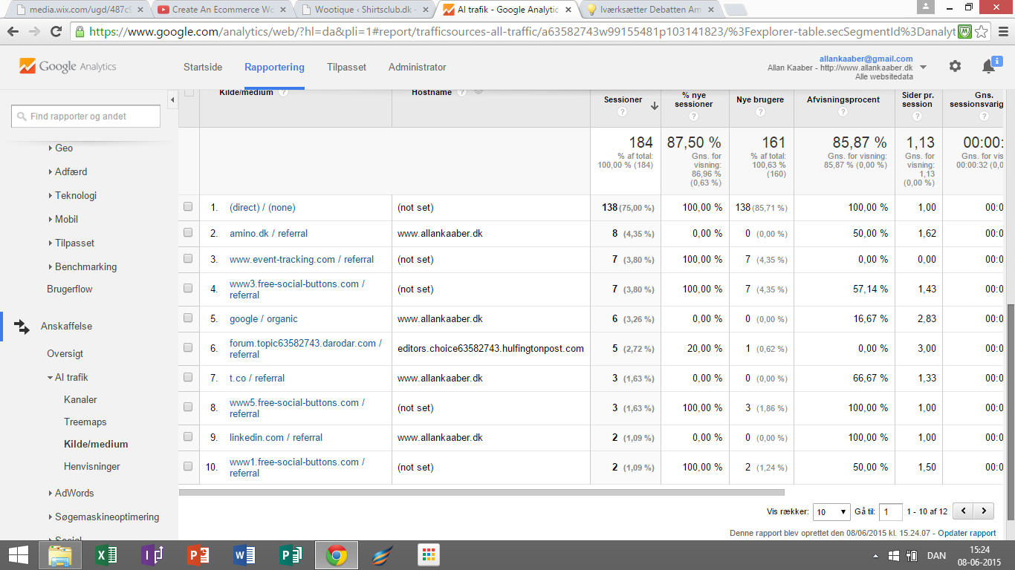Check the google / organic row checkbox
The width and height of the screenshot is (1015, 570).
(x=188, y=318)
